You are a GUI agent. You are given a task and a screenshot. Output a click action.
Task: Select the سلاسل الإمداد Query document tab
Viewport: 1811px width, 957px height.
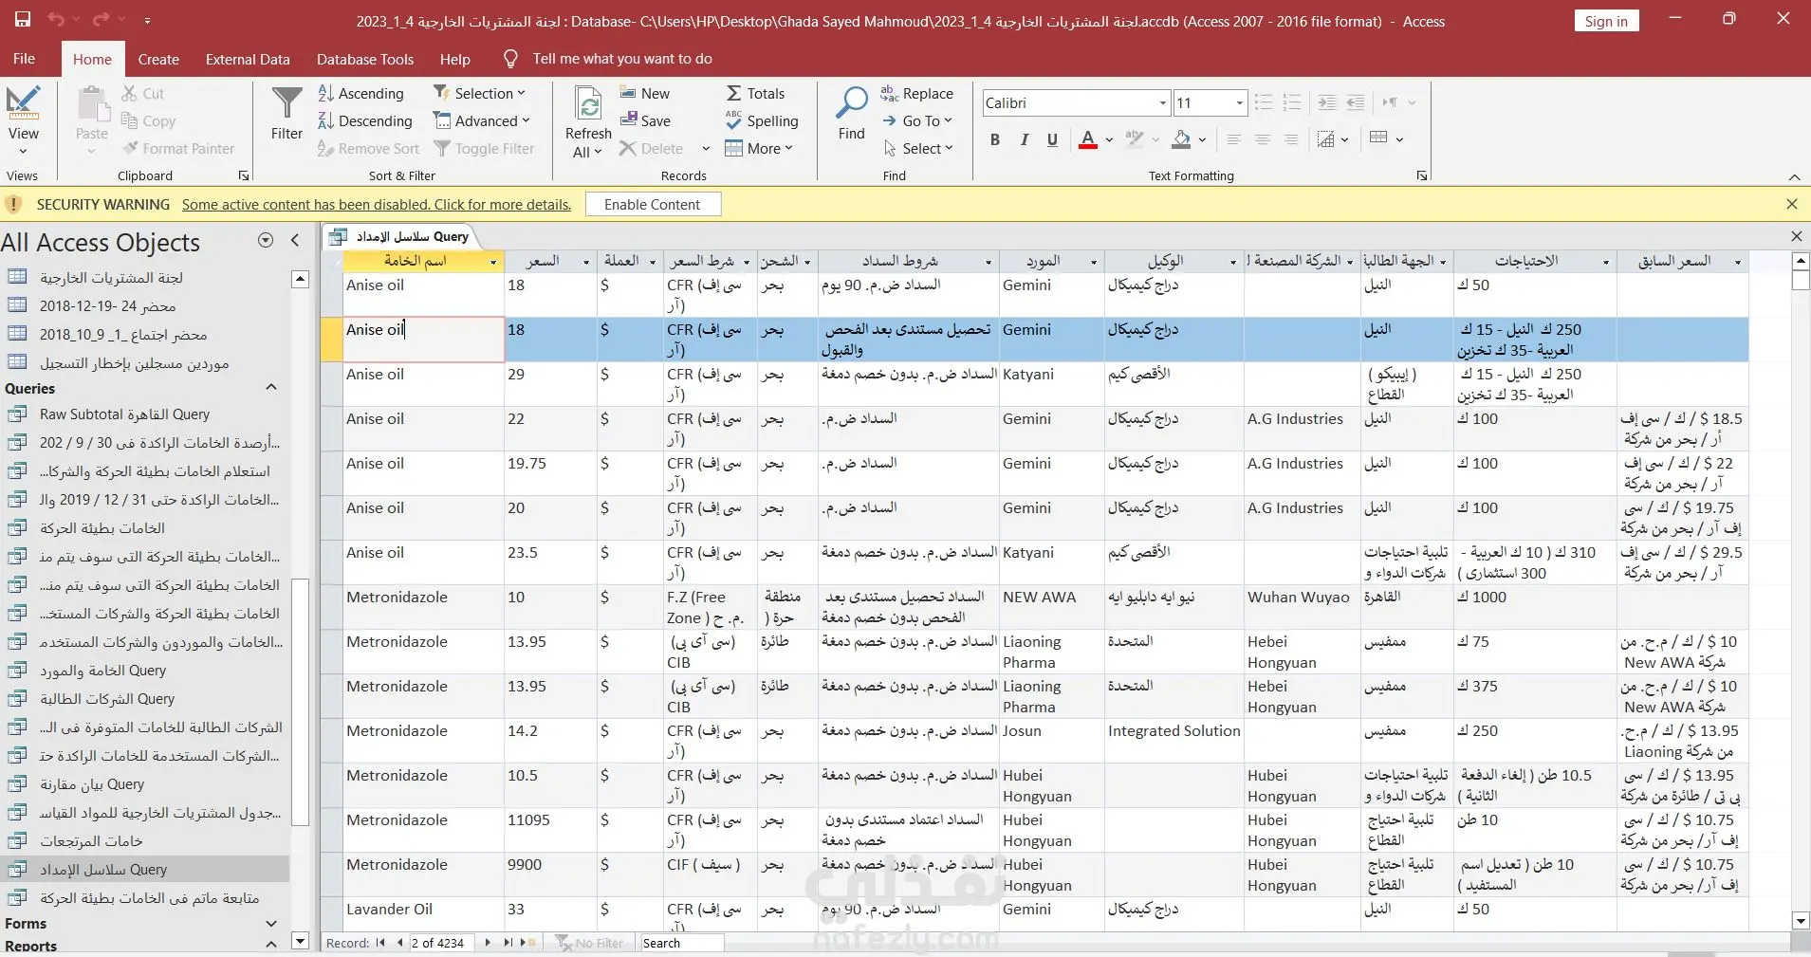(399, 237)
